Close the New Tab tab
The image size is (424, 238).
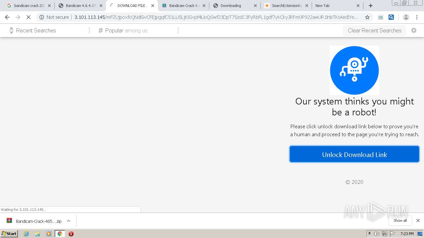point(358,6)
